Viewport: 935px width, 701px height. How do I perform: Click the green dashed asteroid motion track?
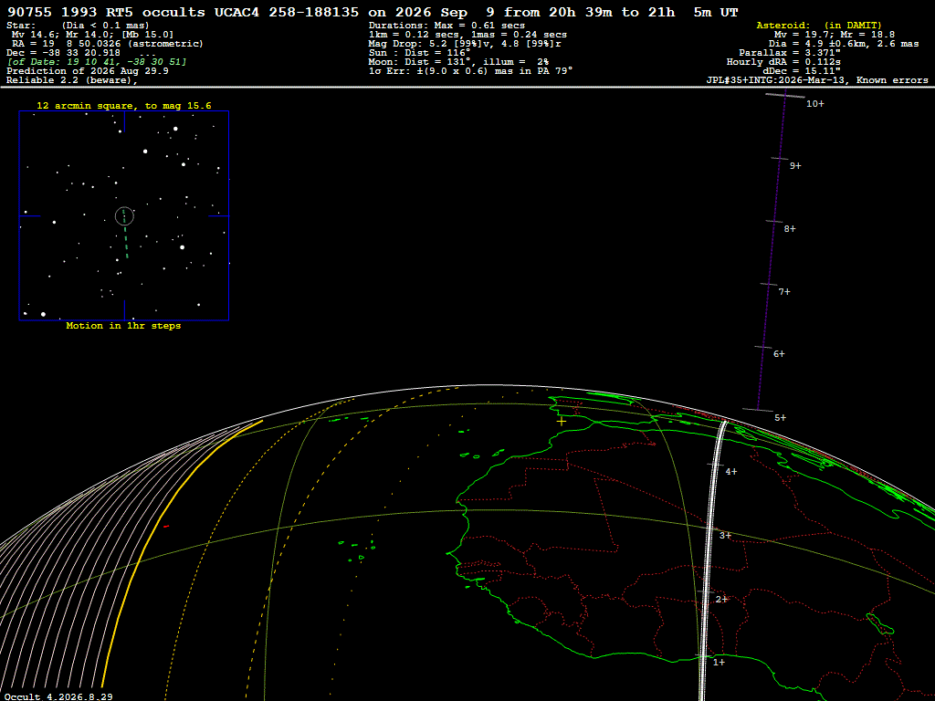[125, 234]
